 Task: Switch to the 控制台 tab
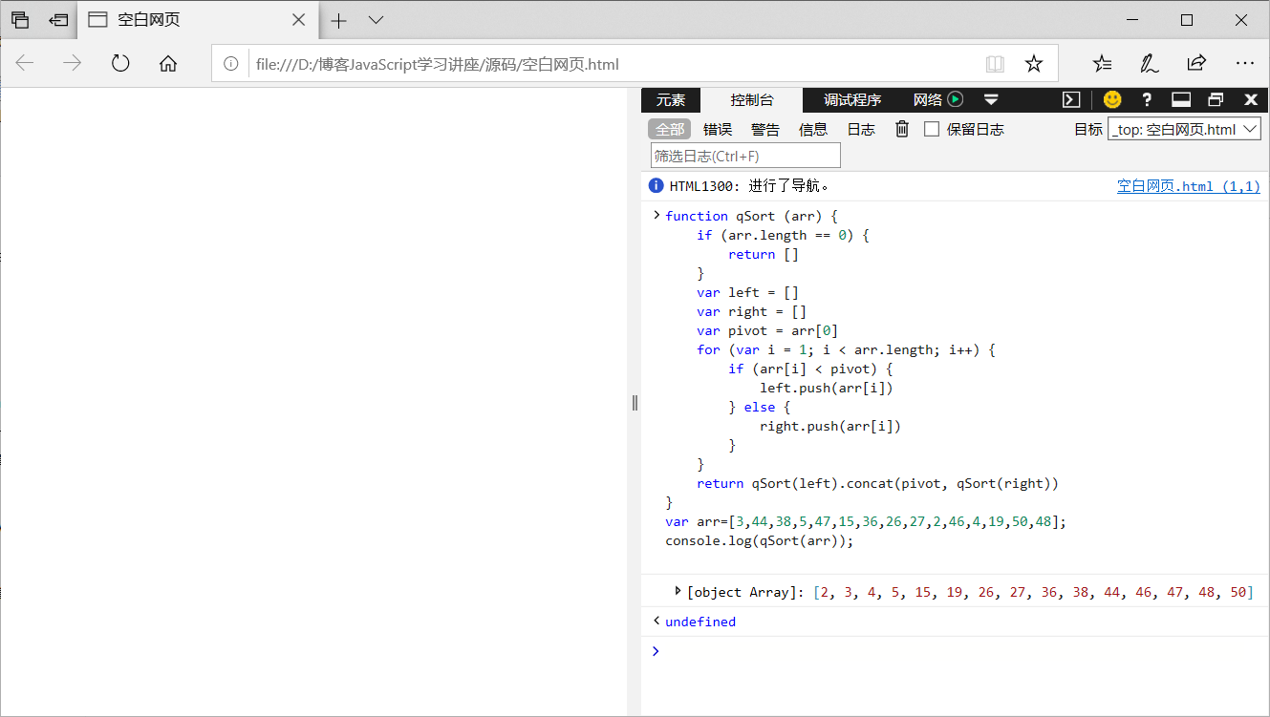752,99
